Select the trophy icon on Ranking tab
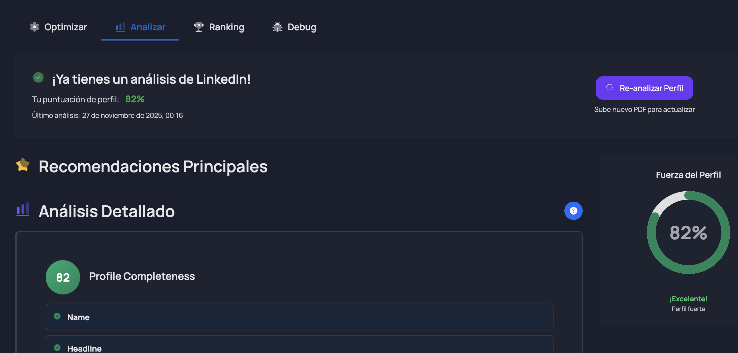Screen dimensions: 738x353 click(199, 27)
